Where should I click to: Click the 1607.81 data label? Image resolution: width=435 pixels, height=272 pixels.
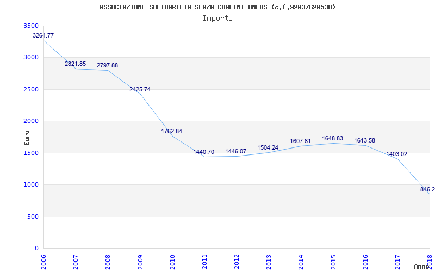pyautogui.click(x=300, y=141)
